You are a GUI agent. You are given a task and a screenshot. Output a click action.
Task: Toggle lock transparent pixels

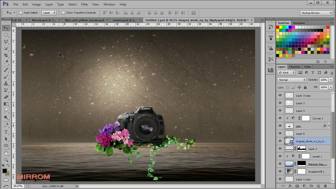pyautogui.click(x=288, y=87)
